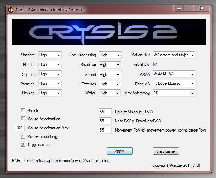Click the Crysis 2 logo banner
This screenshot has width=216, height=178.
click(x=109, y=32)
